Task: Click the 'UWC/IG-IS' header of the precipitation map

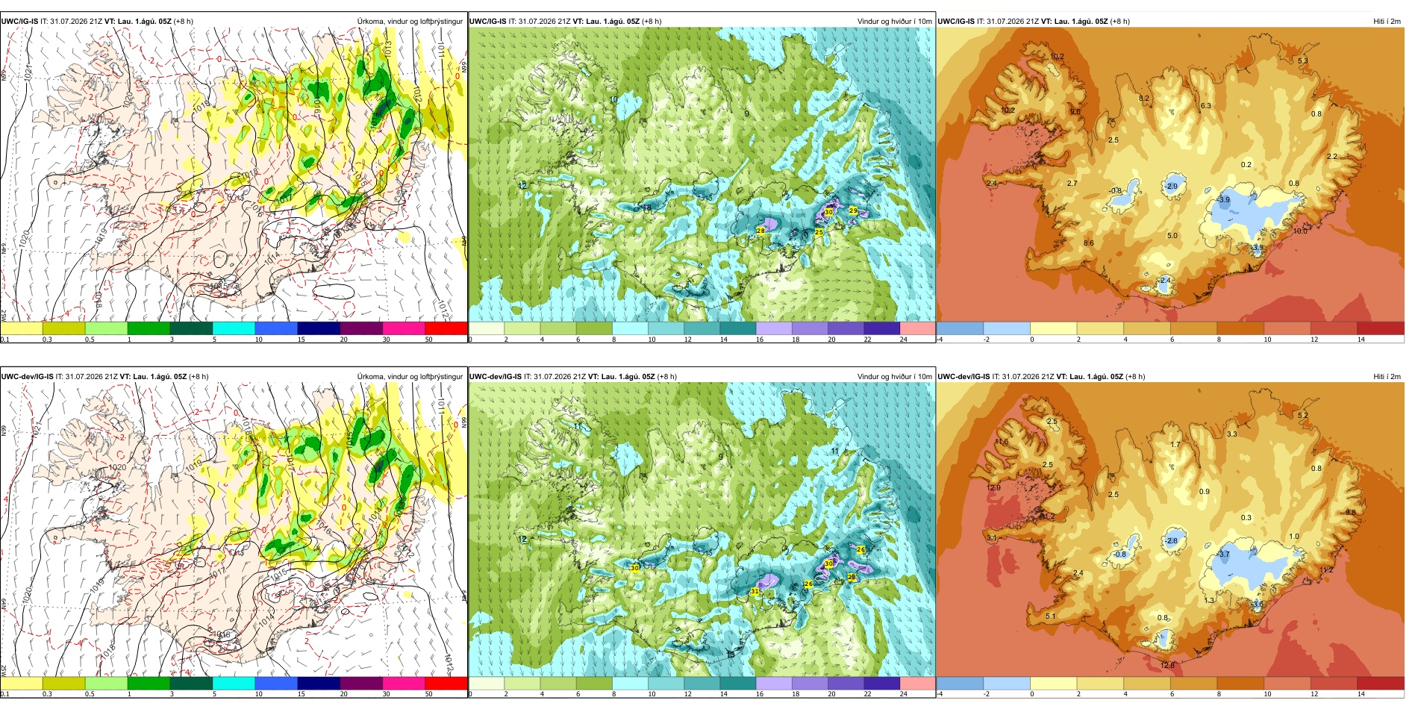Action: [19, 22]
